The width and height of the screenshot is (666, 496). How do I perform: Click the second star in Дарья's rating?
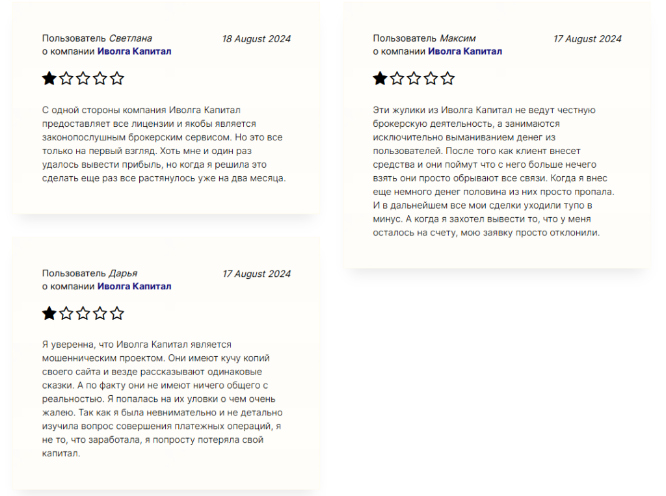(x=66, y=314)
